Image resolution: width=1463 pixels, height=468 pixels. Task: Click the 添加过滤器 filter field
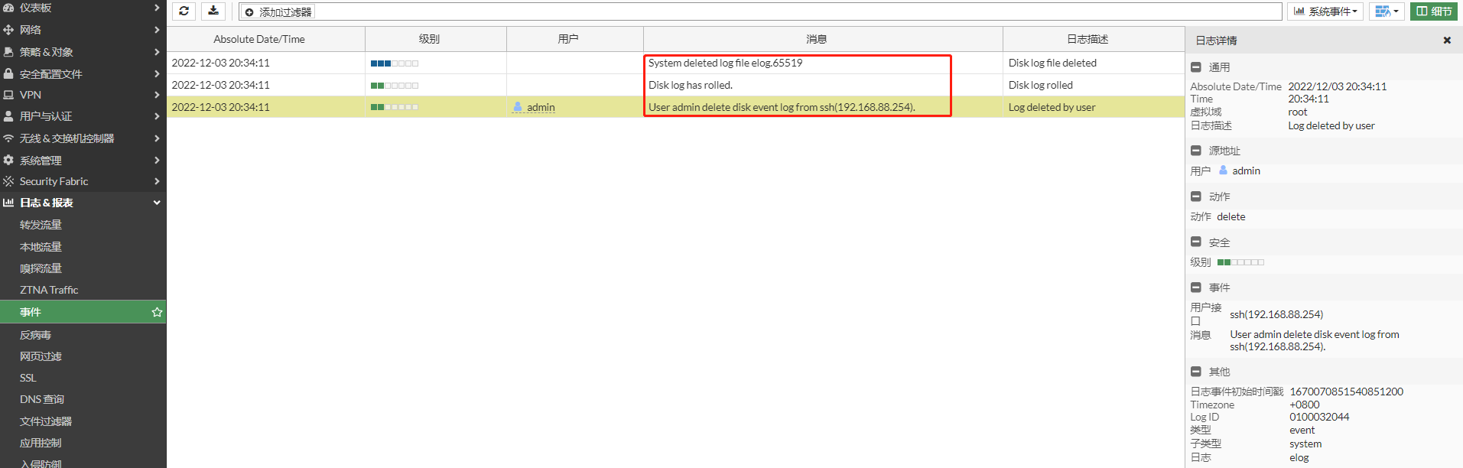click(279, 12)
